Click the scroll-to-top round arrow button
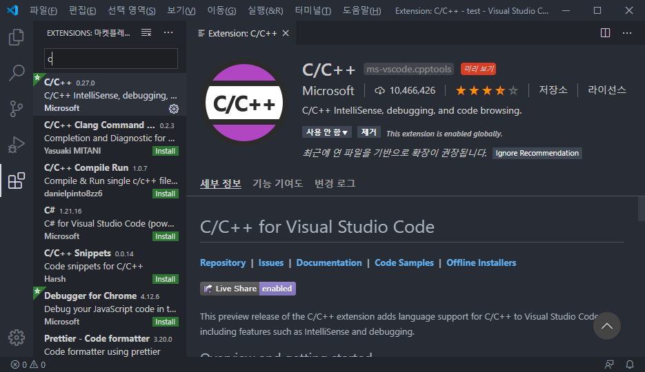 [607, 326]
